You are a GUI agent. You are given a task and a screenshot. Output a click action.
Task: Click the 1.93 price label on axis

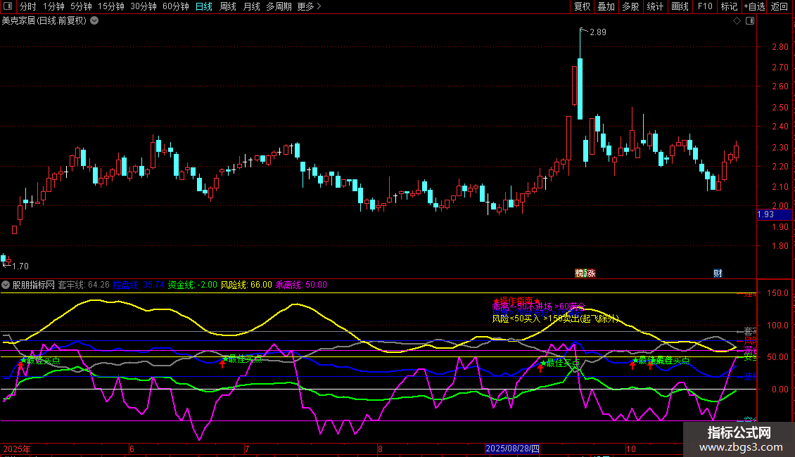click(765, 214)
